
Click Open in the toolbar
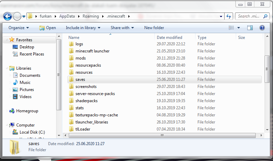47,28
